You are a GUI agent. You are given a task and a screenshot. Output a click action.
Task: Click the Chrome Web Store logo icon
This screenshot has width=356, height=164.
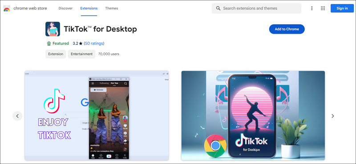7,8
